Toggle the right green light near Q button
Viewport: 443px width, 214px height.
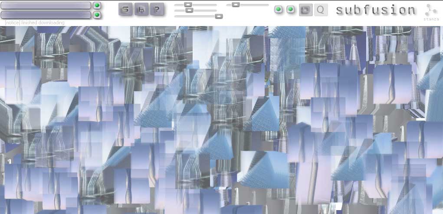click(x=290, y=9)
